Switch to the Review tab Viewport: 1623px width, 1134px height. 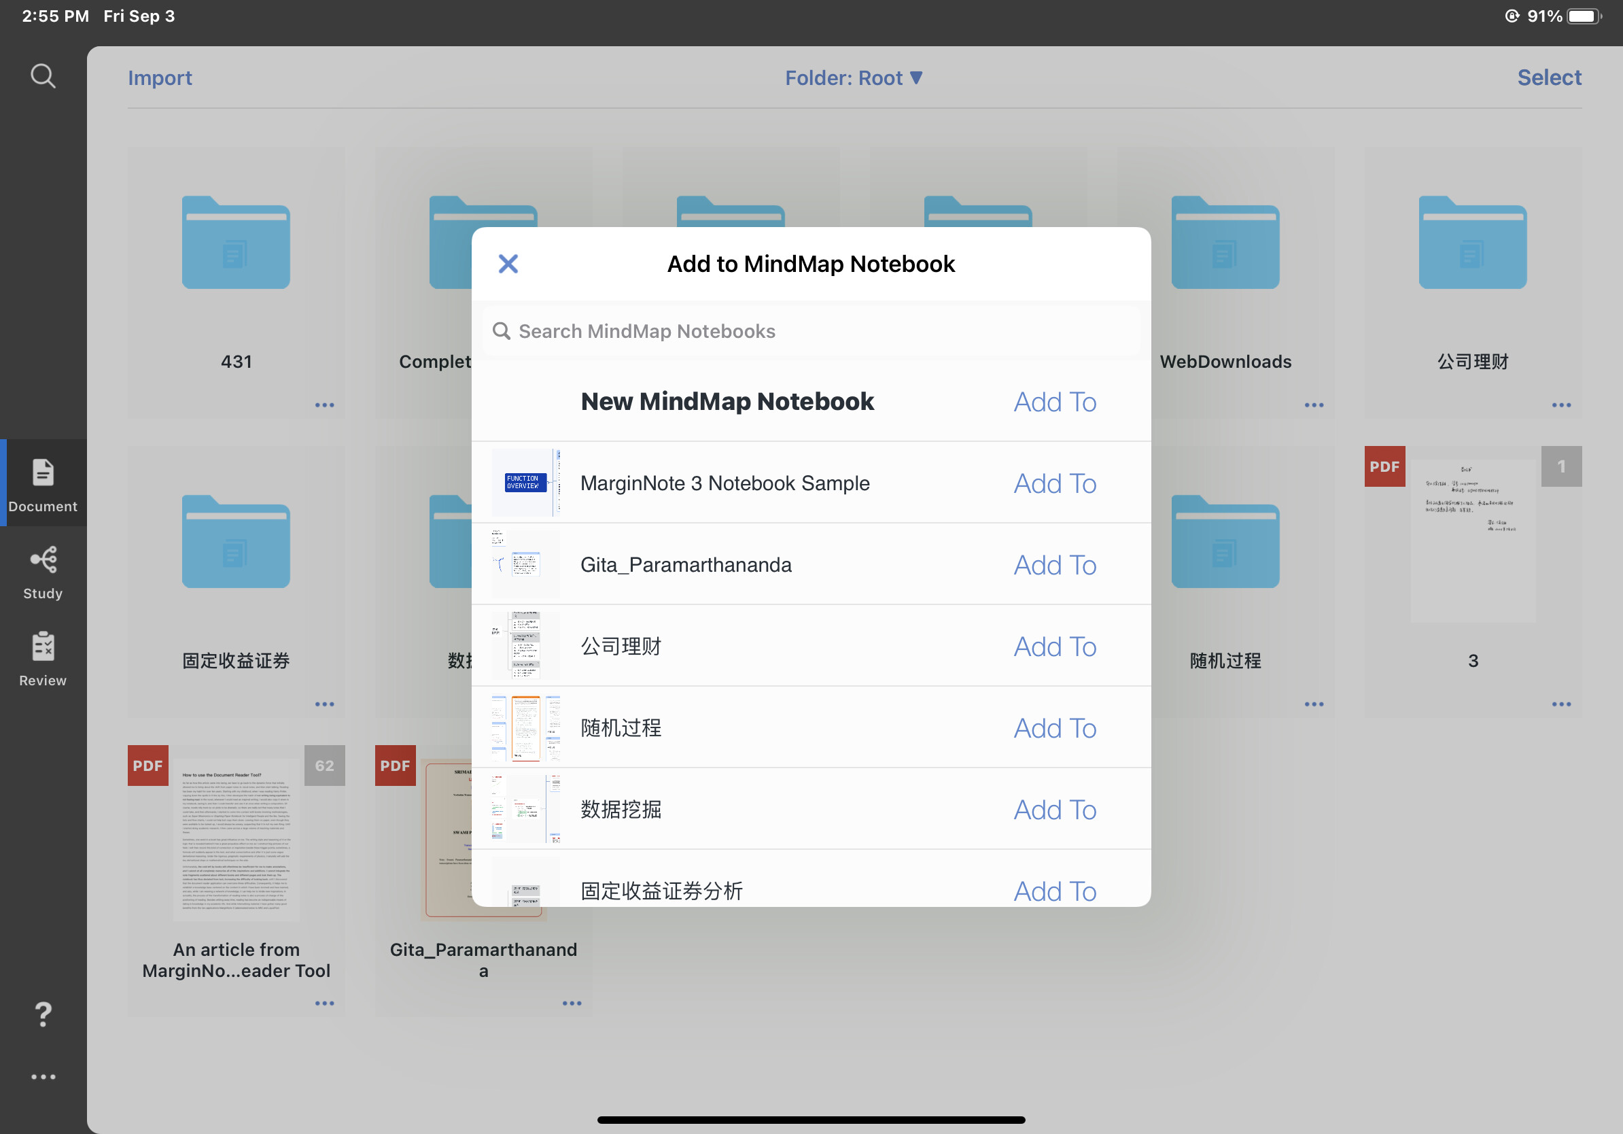[43, 659]
